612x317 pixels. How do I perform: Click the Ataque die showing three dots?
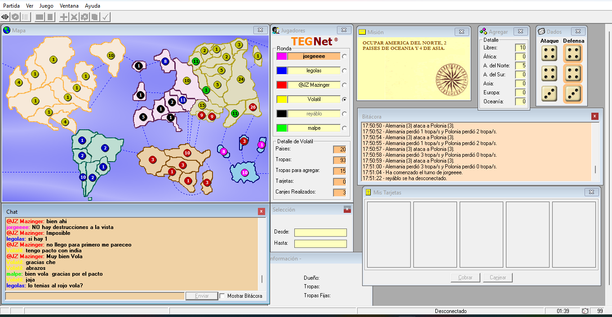[549, 93]
